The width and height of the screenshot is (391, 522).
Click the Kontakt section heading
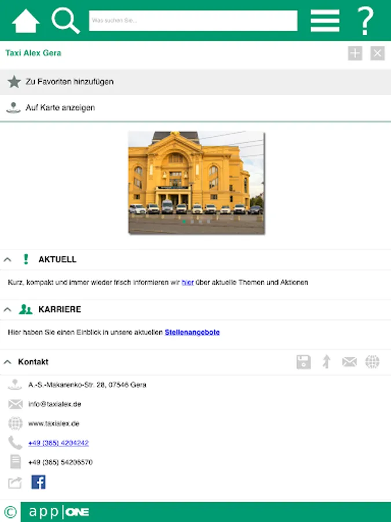[33, 362]
